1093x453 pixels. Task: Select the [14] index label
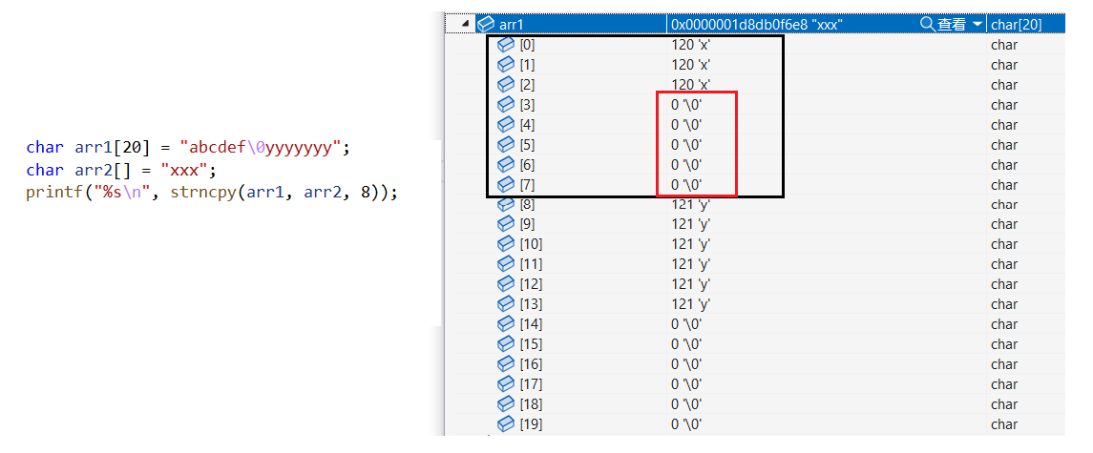click(531, 324)
